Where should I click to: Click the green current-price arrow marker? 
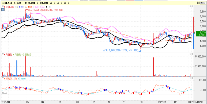(194, 32)
